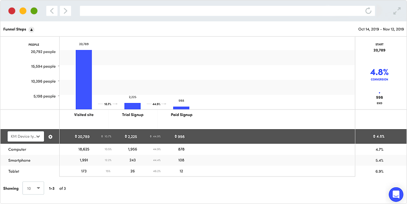The height and width of the screenshot is (204, 407).
Task: Reload the page with refresh icon
Action: pos(368,11)
